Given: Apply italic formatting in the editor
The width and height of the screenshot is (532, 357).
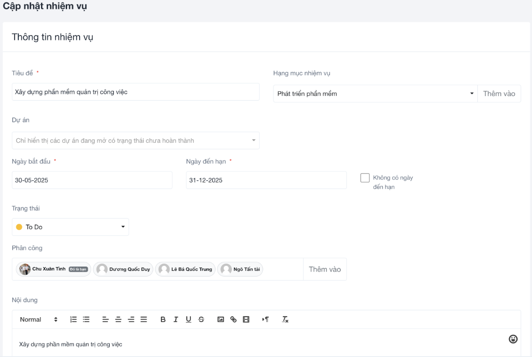Looking at the screenshot, I should pos(176,319).
